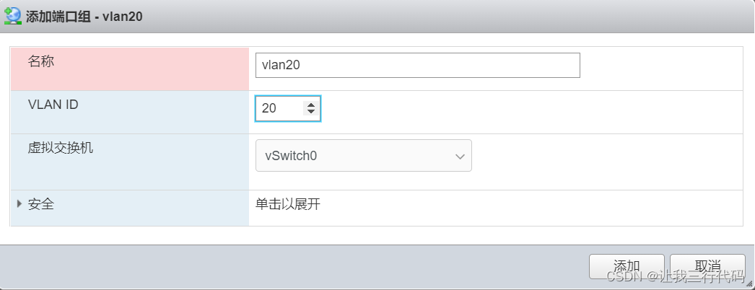Image resolution: width=755 pixels, height=290 pixels.
Task: Cancel with the 取消 button
Action: pos(707,266)
